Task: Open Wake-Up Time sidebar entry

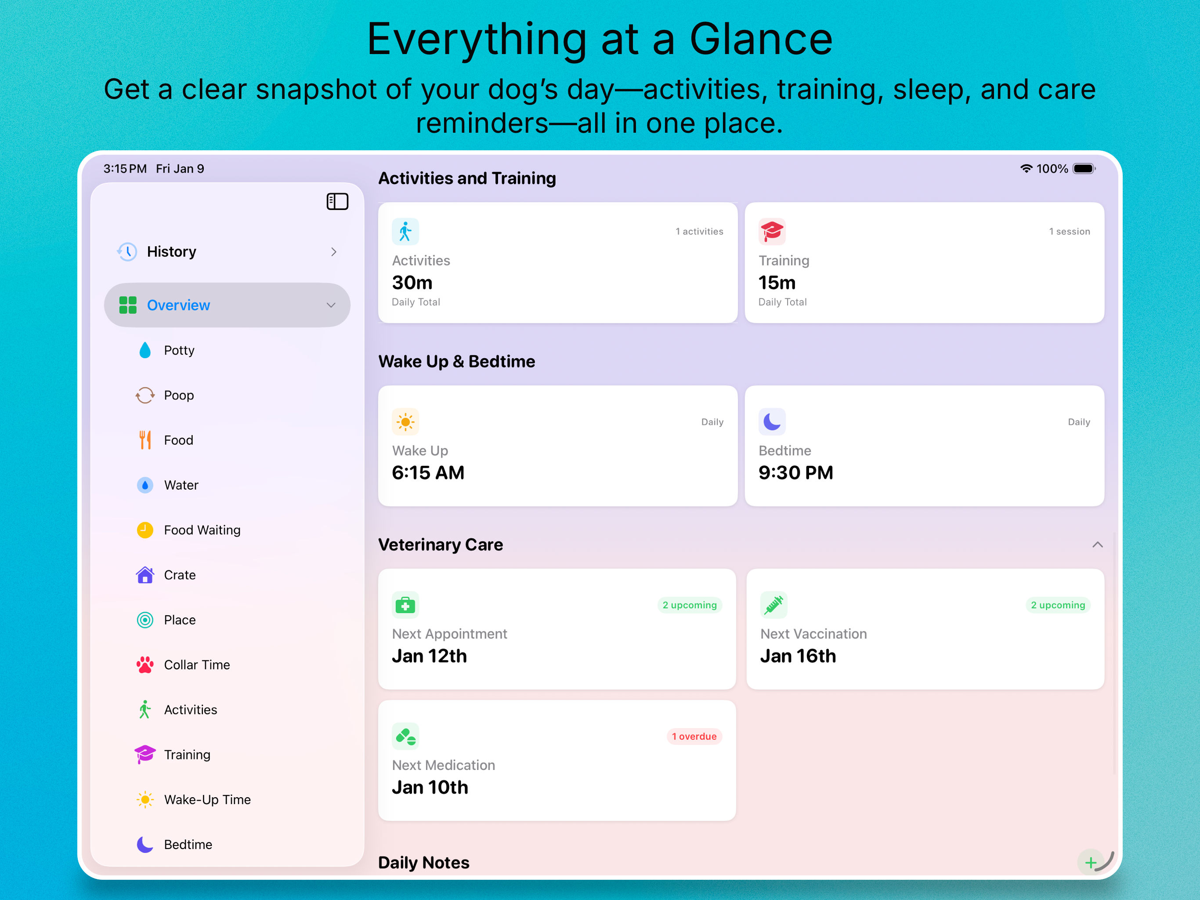Action: (x=227, y=799)
